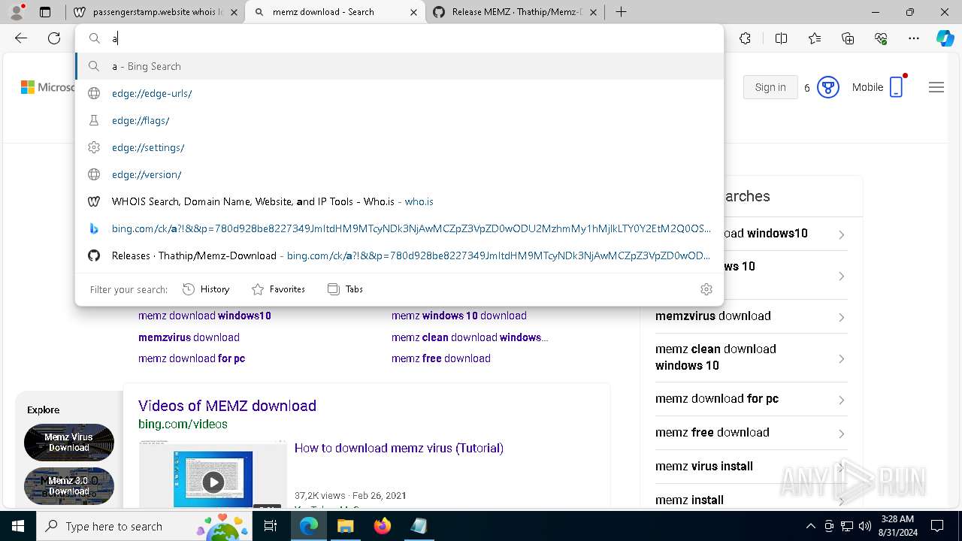
Task: Open Task View on the taskbar
Action: [x=271, y=526]
